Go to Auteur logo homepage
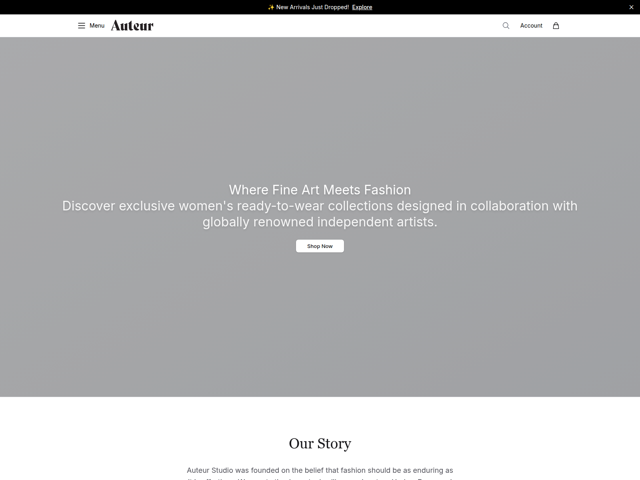Screen dimensions: 640x480 coord(132,26)
